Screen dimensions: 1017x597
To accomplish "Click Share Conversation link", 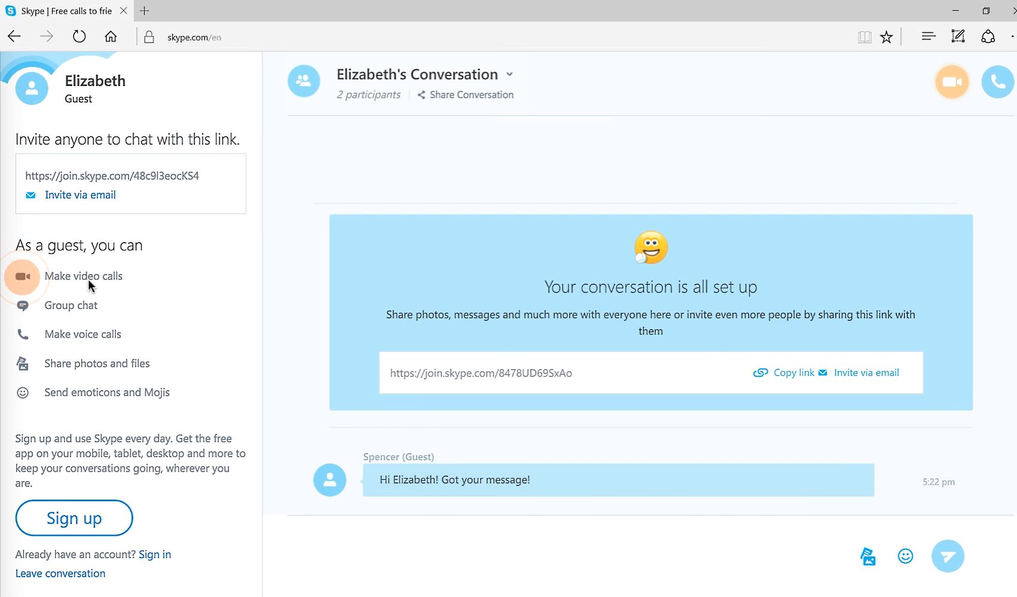I will pyautogui.click(x=471, y=95).
